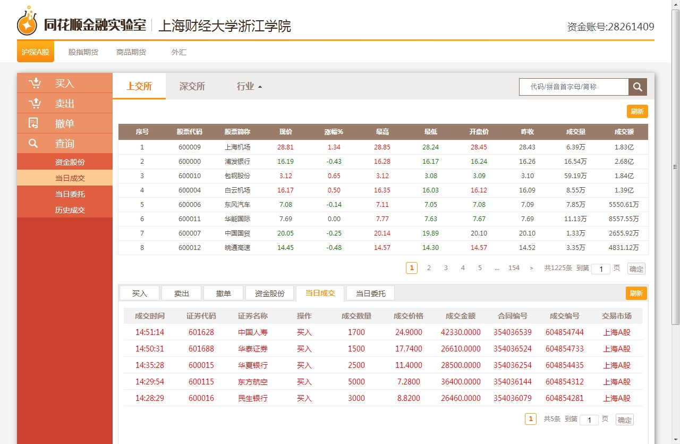Open 资金股份 in the sidebar

point(70,162)
